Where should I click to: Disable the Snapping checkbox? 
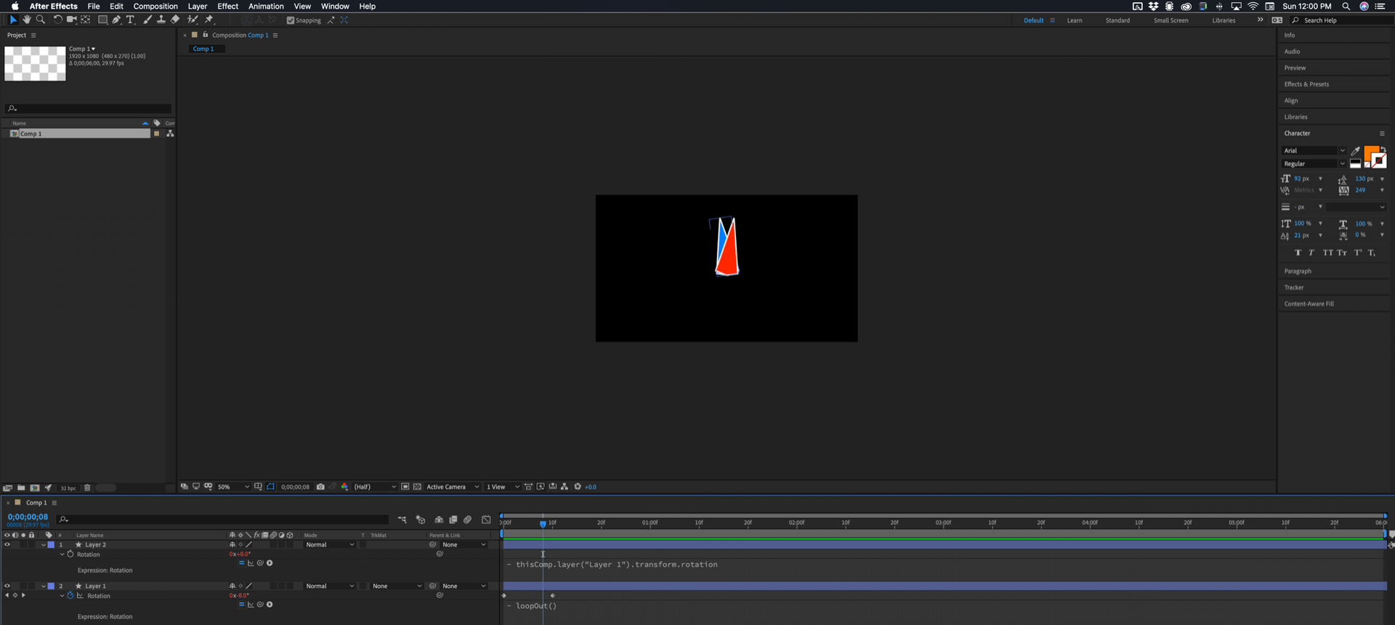click(291, 20)
